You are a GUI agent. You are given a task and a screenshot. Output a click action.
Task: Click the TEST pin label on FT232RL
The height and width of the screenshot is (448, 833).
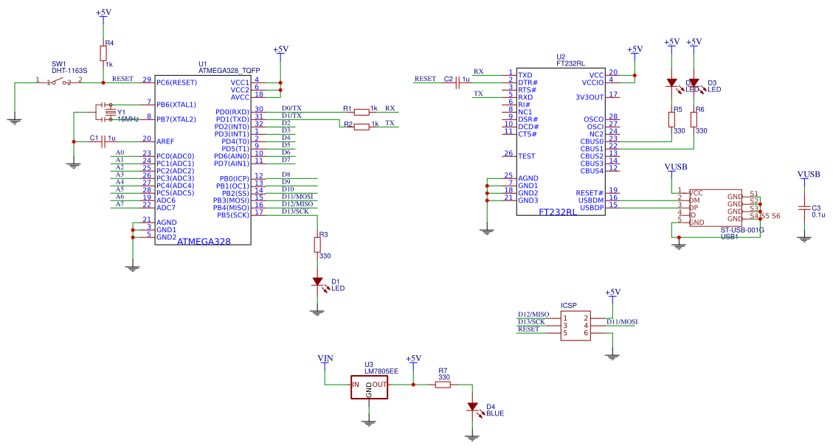527,156
